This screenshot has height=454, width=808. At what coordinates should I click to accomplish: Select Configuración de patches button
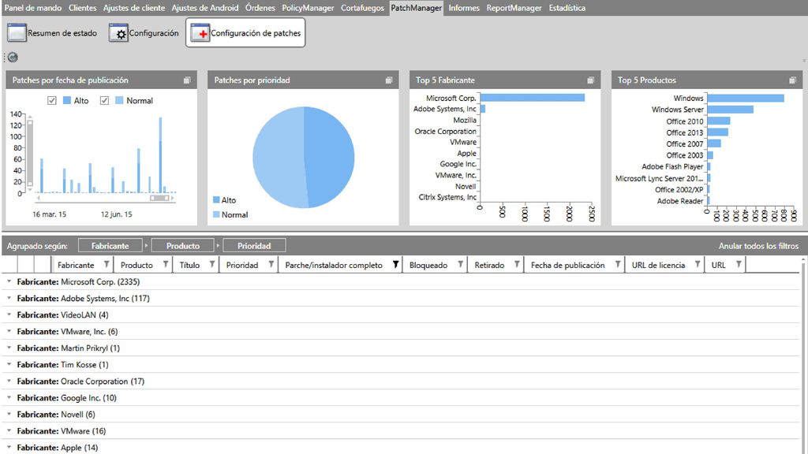[x=245, y=33]
